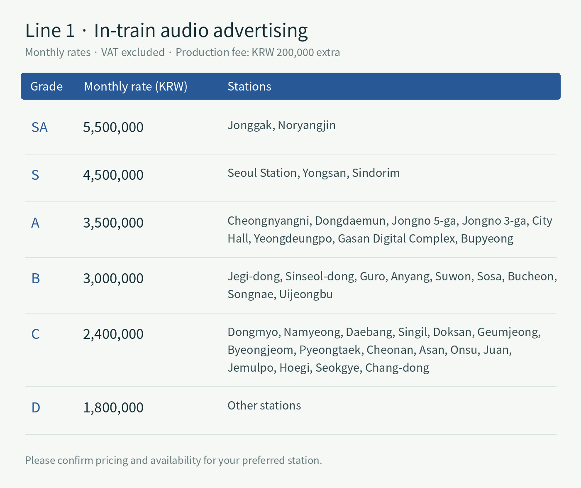Select the subtitle mentioning Production fee KRW 200,000
This screenshot has width=581, height=488.
pyautogui.click(x=183, y=52)
